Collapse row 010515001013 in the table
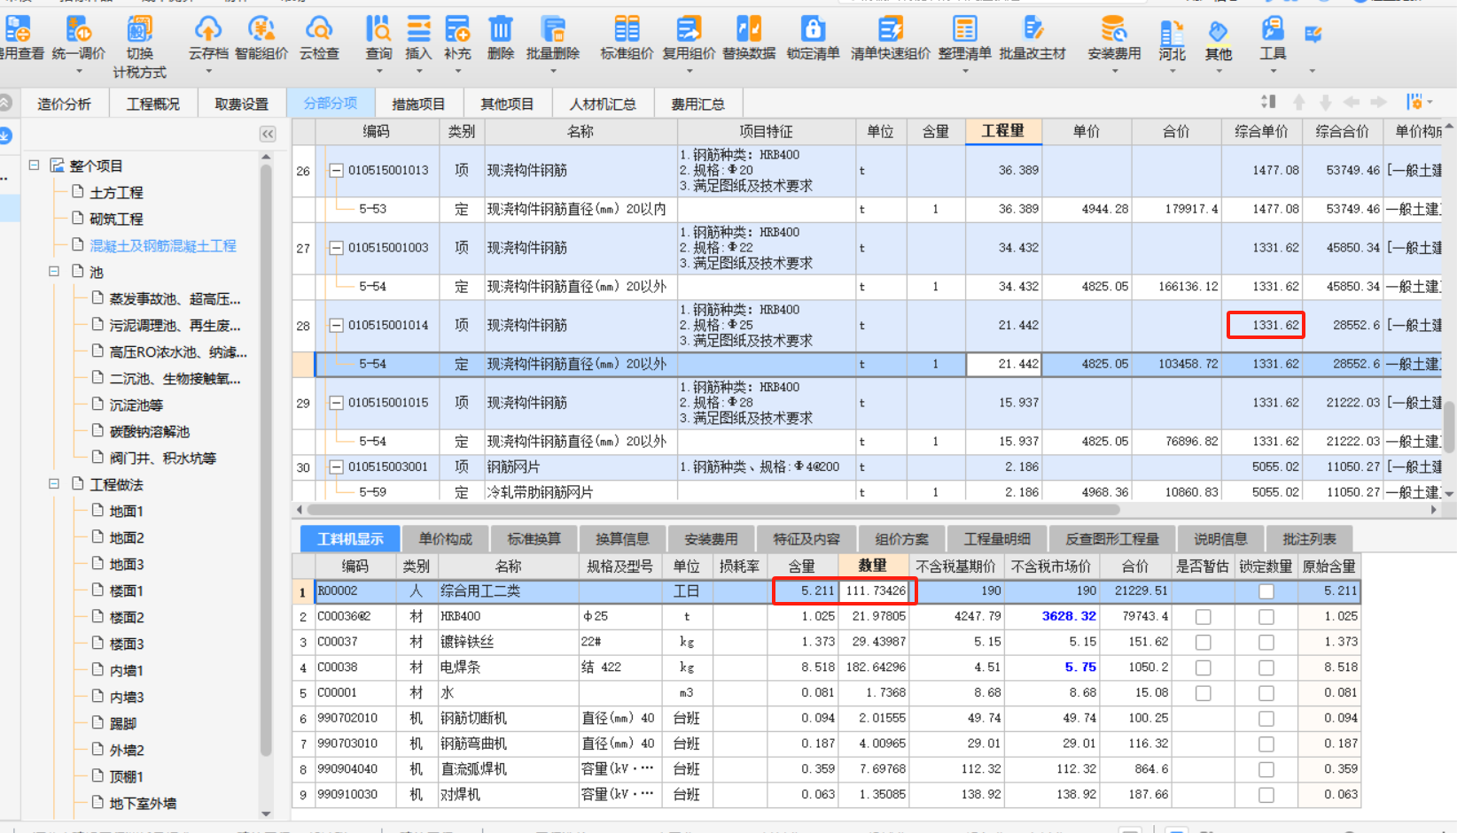 point(336,171)
